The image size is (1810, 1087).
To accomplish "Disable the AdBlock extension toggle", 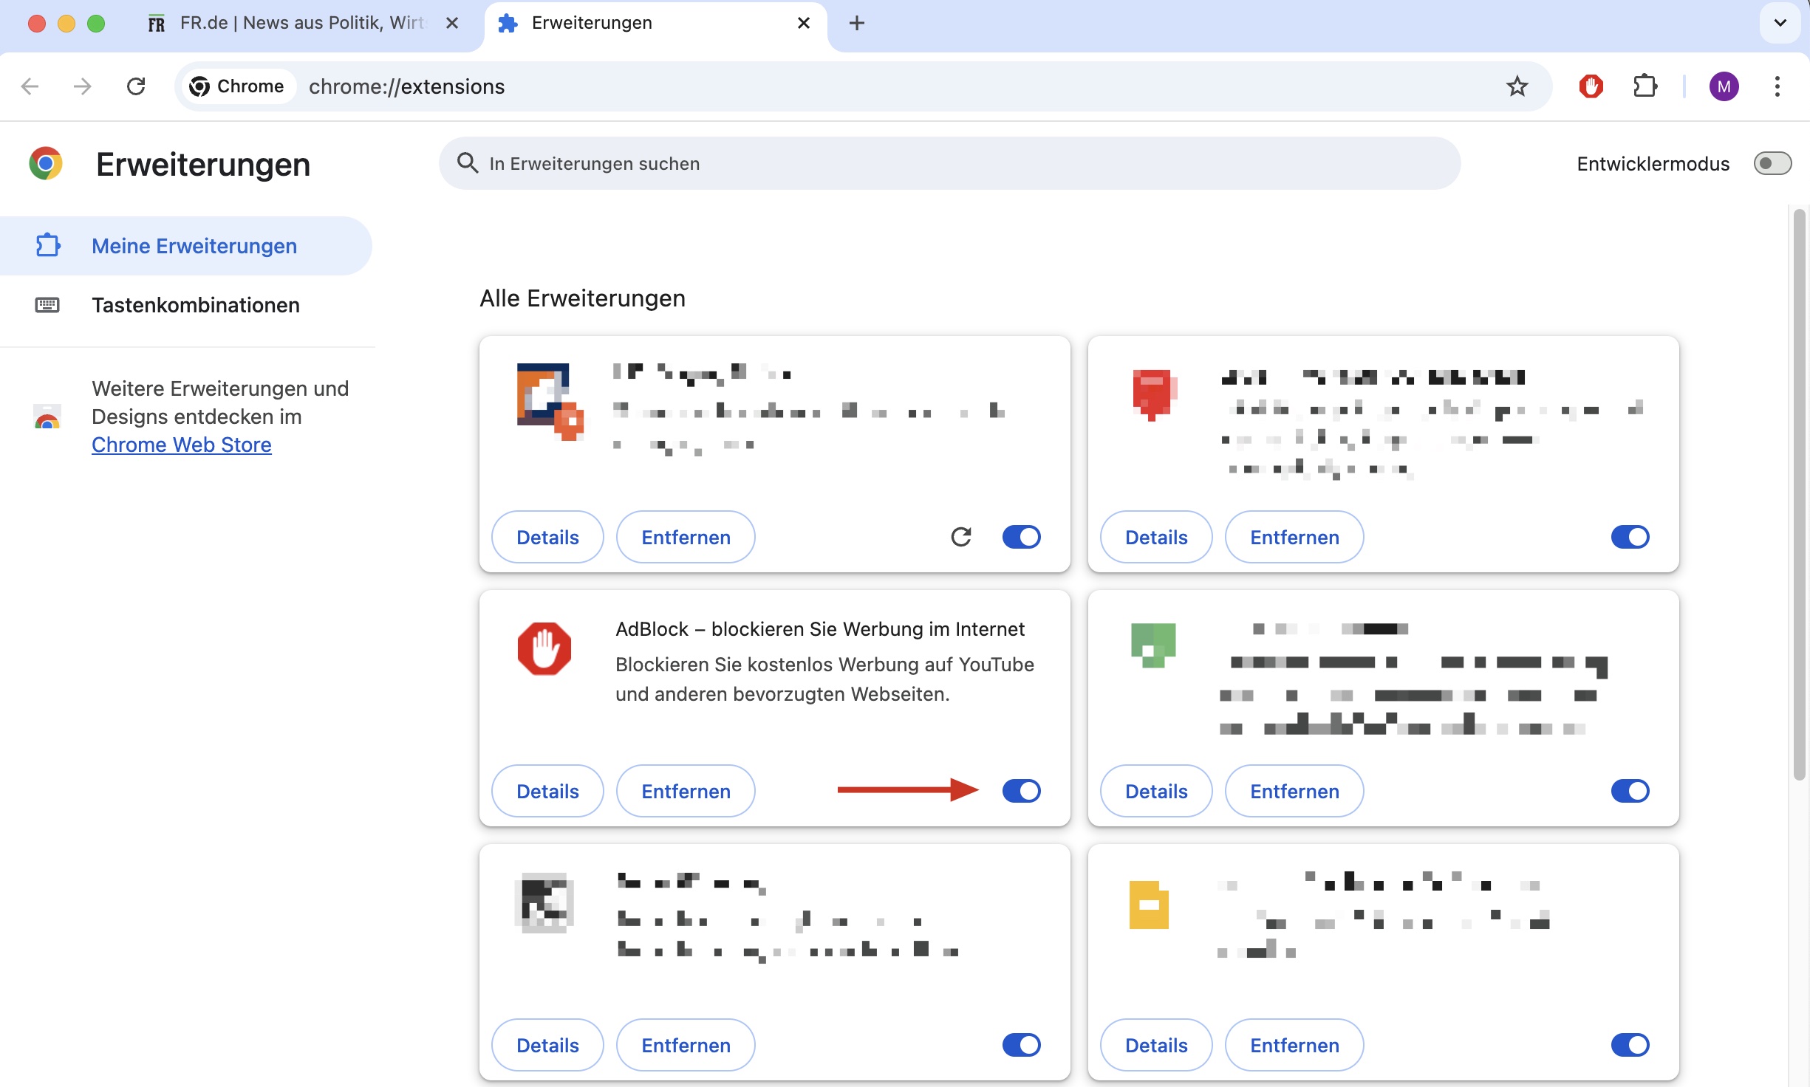I will point(1021,791).
